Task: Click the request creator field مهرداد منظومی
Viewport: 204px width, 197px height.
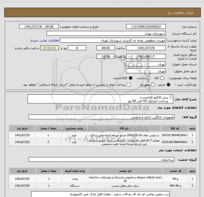Action: click(x=113, y=40)
